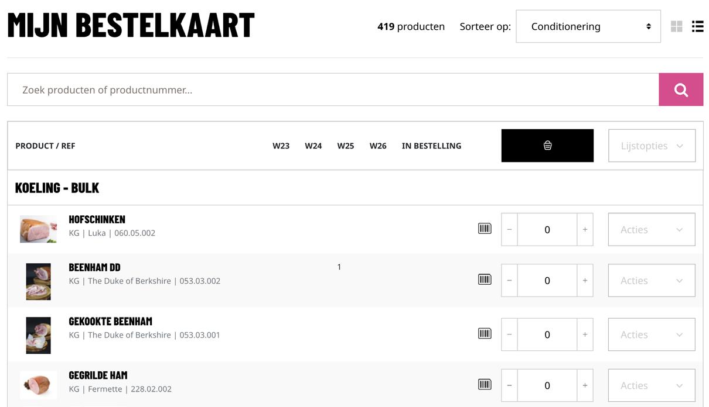Click the pink search magnifier button
This screenshot has width=709, height=407.
[x=680, y=89]
